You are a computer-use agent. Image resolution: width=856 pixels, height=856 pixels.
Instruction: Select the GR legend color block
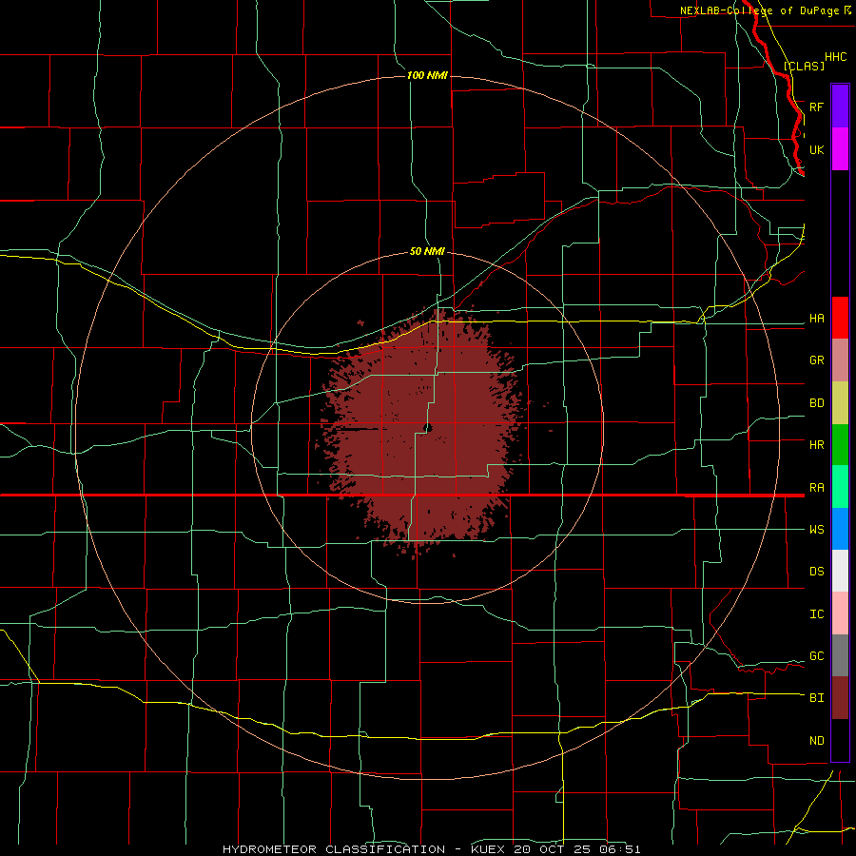(x=840, y=360)
